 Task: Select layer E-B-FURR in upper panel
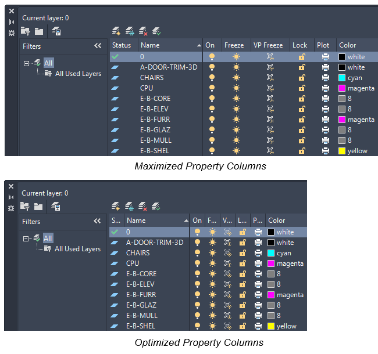pyautogui.click(x=155, y=120)
